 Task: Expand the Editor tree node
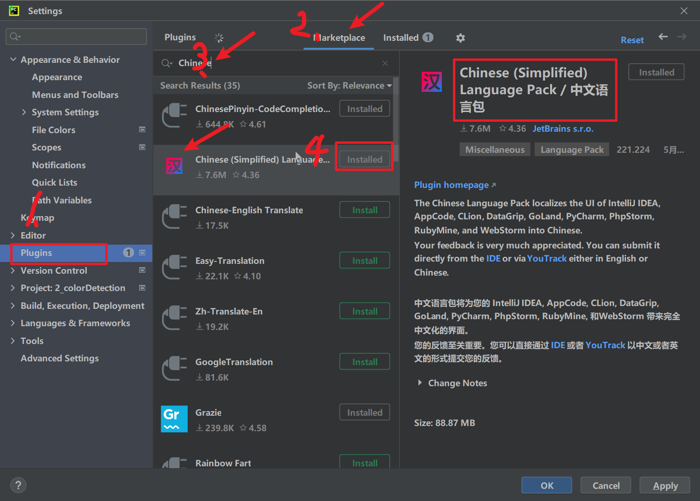(x=13, y=235)
